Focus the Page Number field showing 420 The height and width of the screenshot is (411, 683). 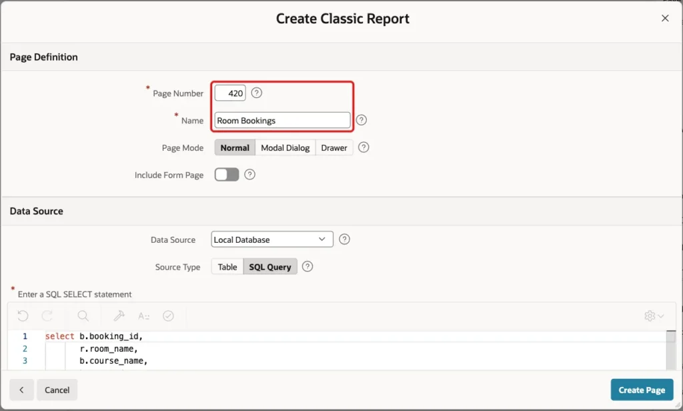click(x=230, y=93)
